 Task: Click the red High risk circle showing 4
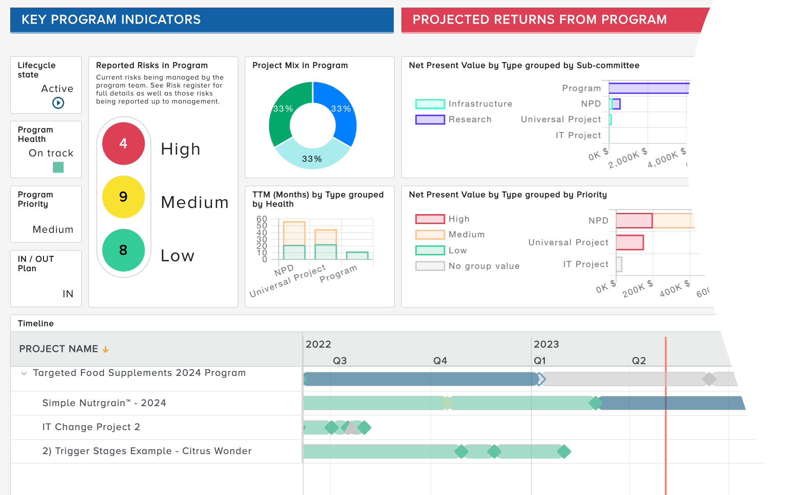tap(123, 144)
